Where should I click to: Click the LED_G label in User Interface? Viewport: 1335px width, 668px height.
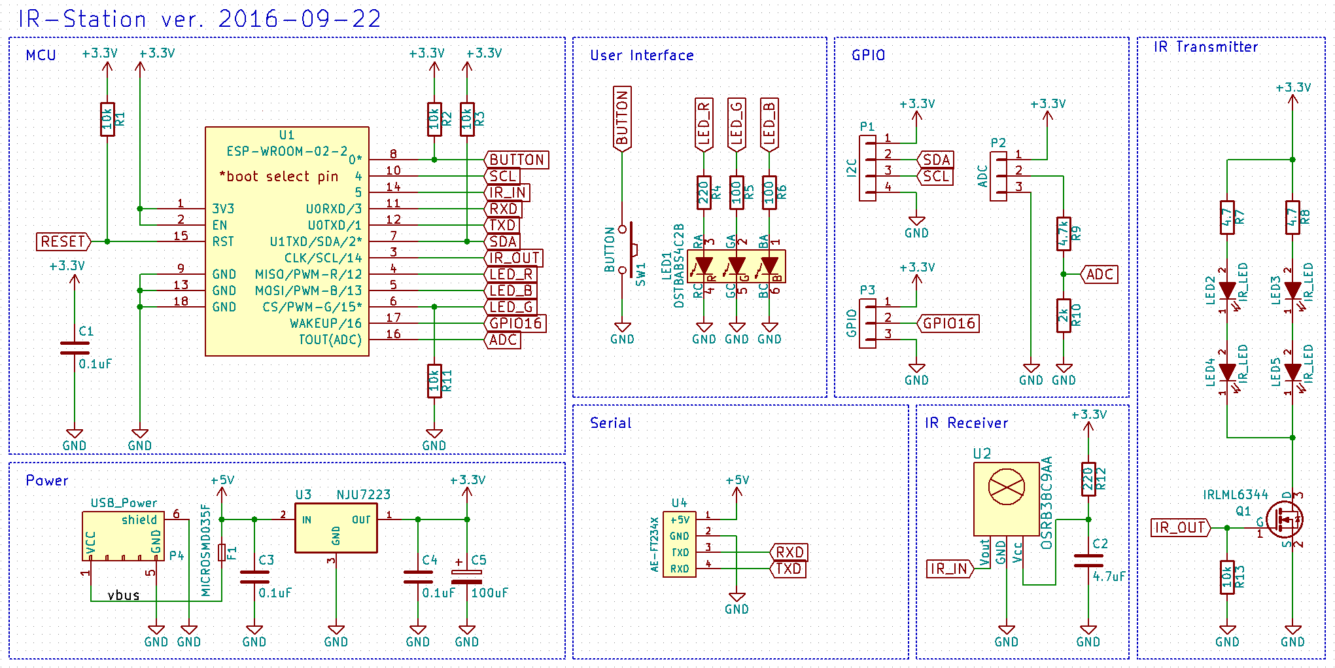click(737, 124)
